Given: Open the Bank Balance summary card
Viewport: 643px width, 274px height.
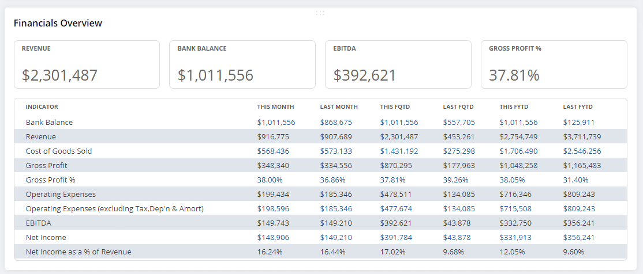Looking at the screenshot, I should pyautogui.click(x=242, y=64).
